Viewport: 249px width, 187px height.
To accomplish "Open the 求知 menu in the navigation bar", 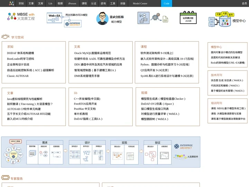I will 21,3.
